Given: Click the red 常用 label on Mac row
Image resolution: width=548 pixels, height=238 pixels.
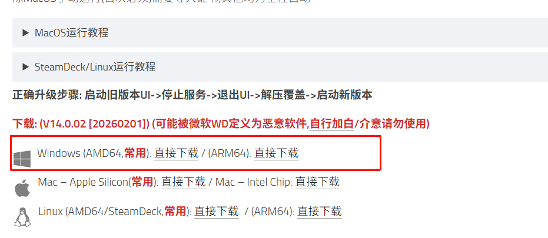Looking at the screenshot, I should tap(142, 182).
